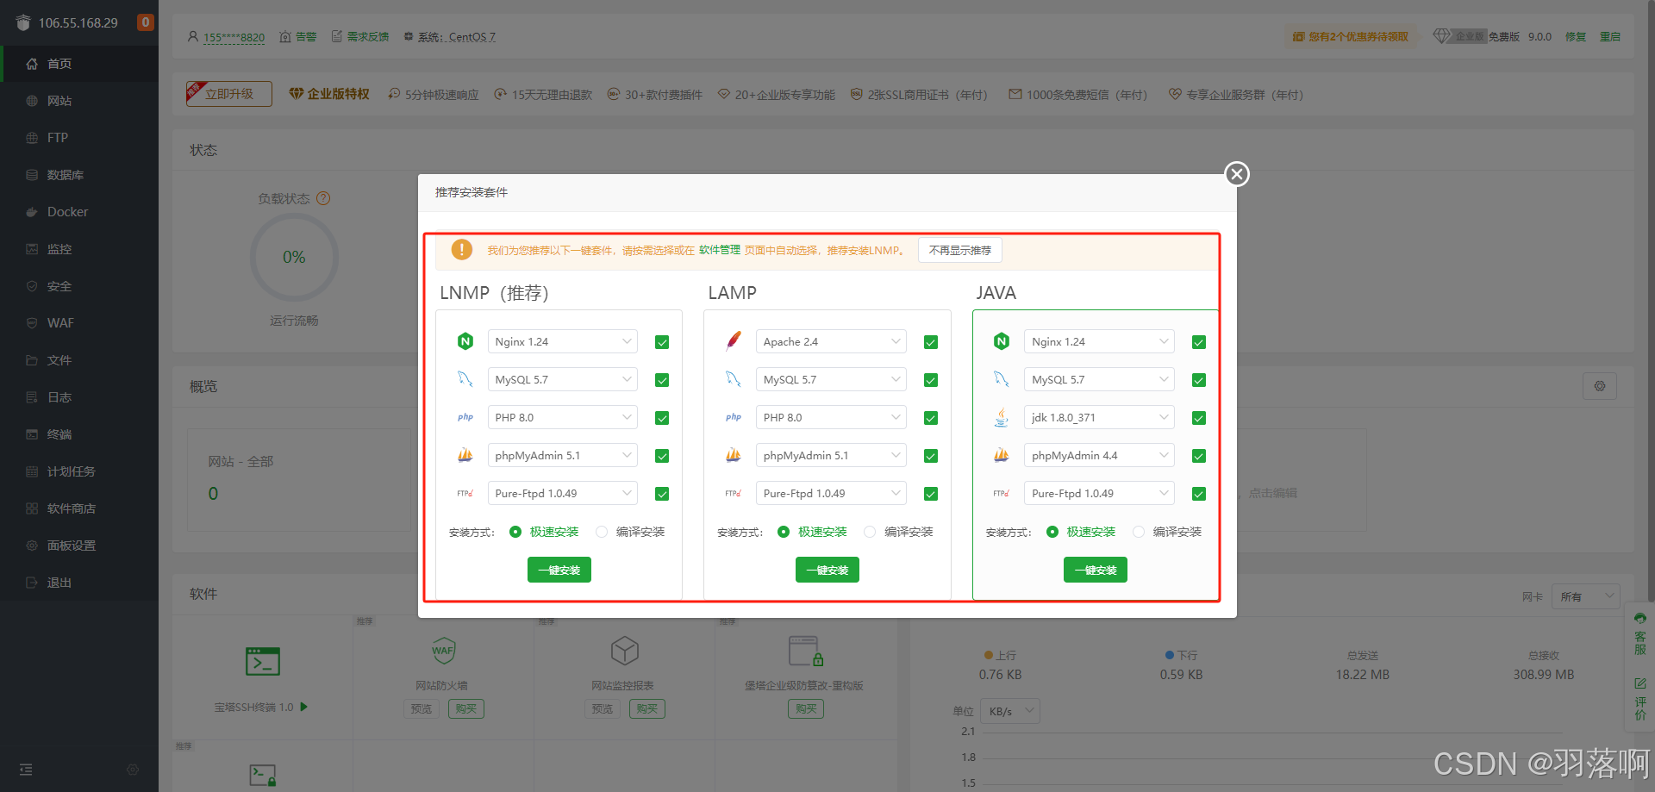
Task: Click the Java jdk icon in JAVA column
Action: click(1002, 417)
